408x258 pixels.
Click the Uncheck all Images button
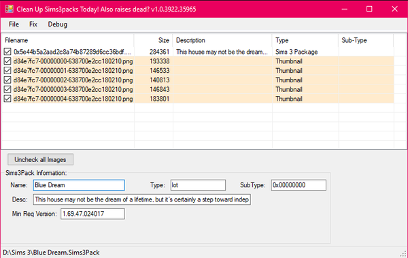tap(40, 159)
